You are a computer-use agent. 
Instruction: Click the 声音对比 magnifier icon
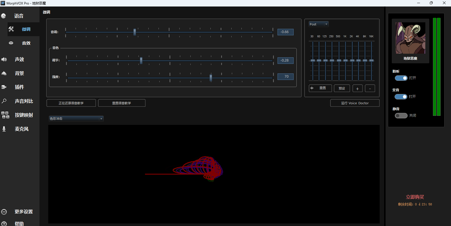tap(4, 101)
